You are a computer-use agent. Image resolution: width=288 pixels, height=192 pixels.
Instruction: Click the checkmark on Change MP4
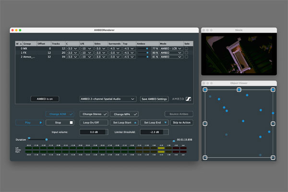[x=135, y=114]
